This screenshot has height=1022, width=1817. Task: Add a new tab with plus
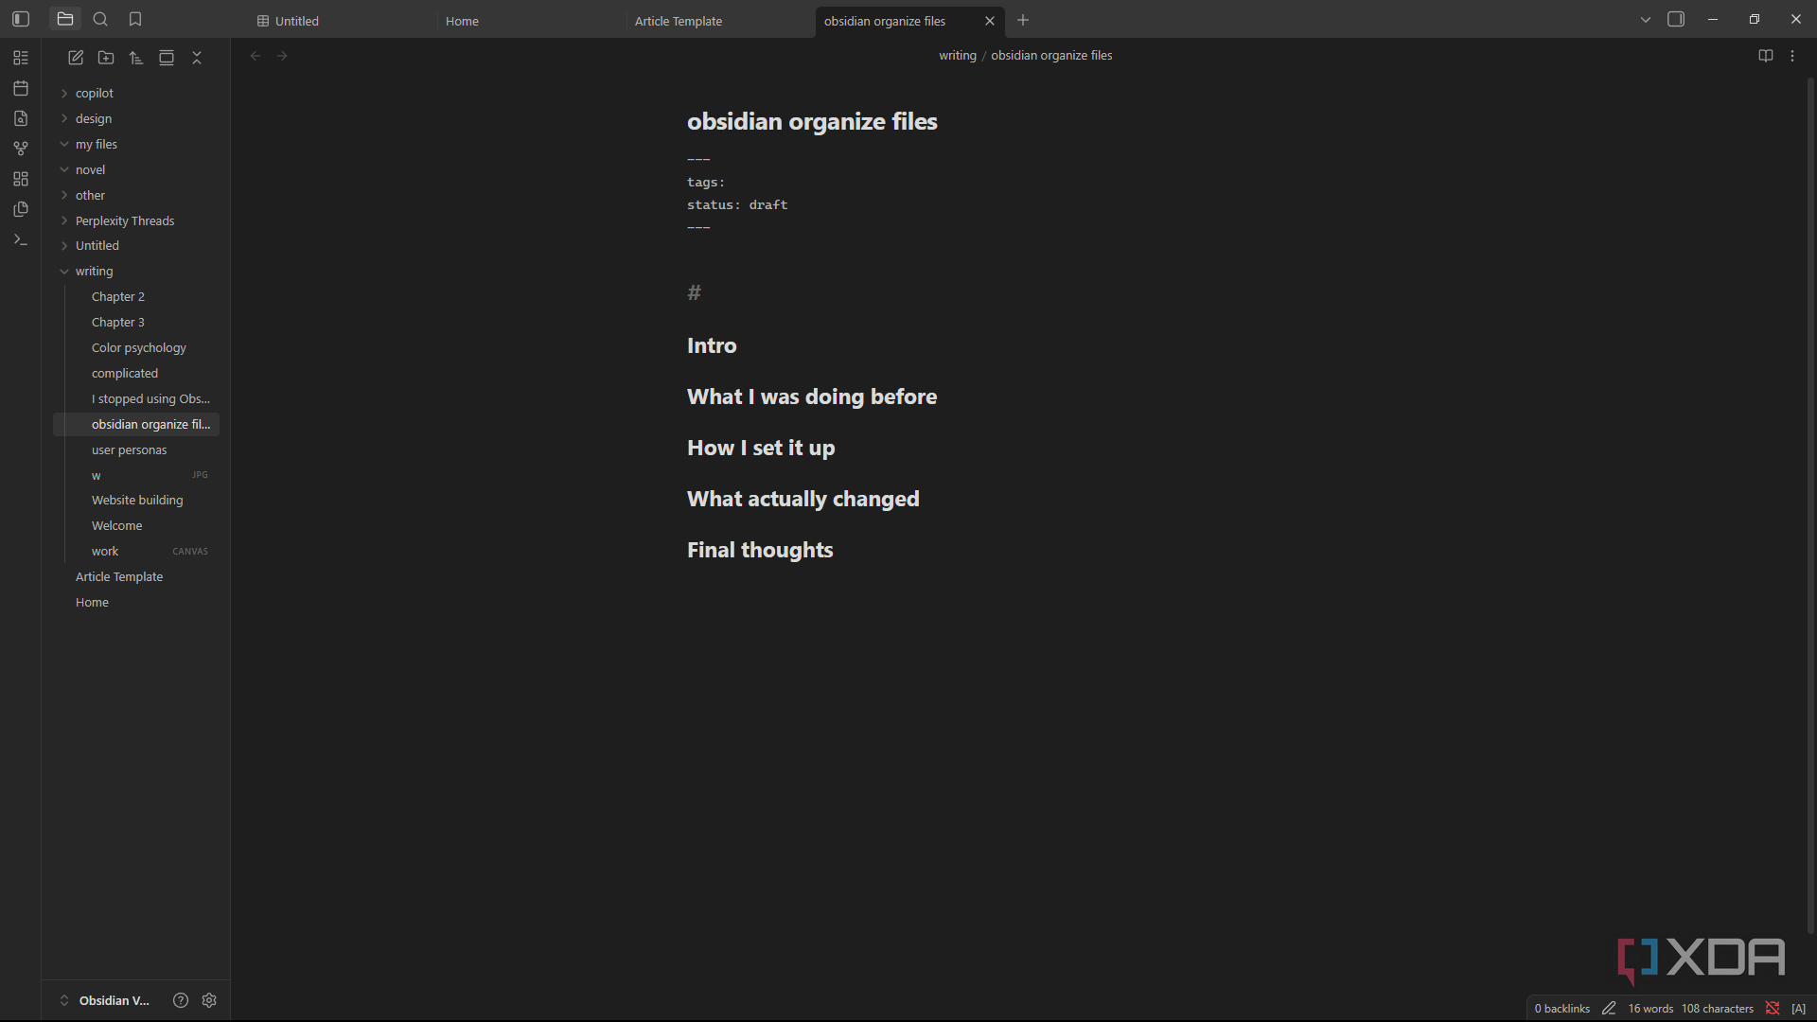tap(1023, 20)
